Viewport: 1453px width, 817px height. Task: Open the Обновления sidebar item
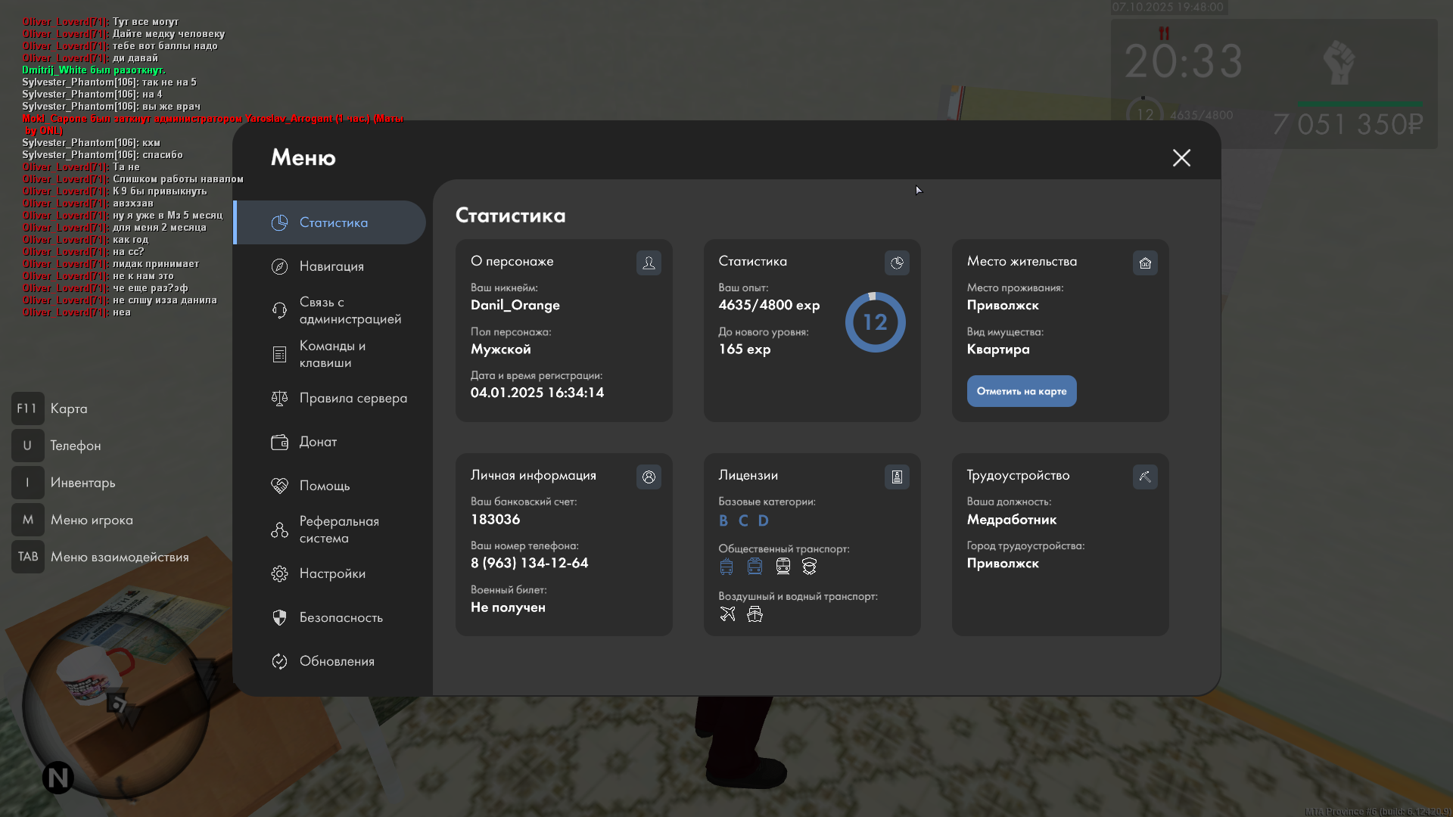pos(337,661)
